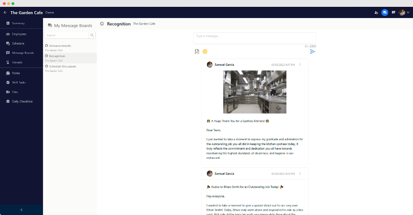
Task: Go back using the arrow beside The Garden Cafe
Action: point(5,12)
